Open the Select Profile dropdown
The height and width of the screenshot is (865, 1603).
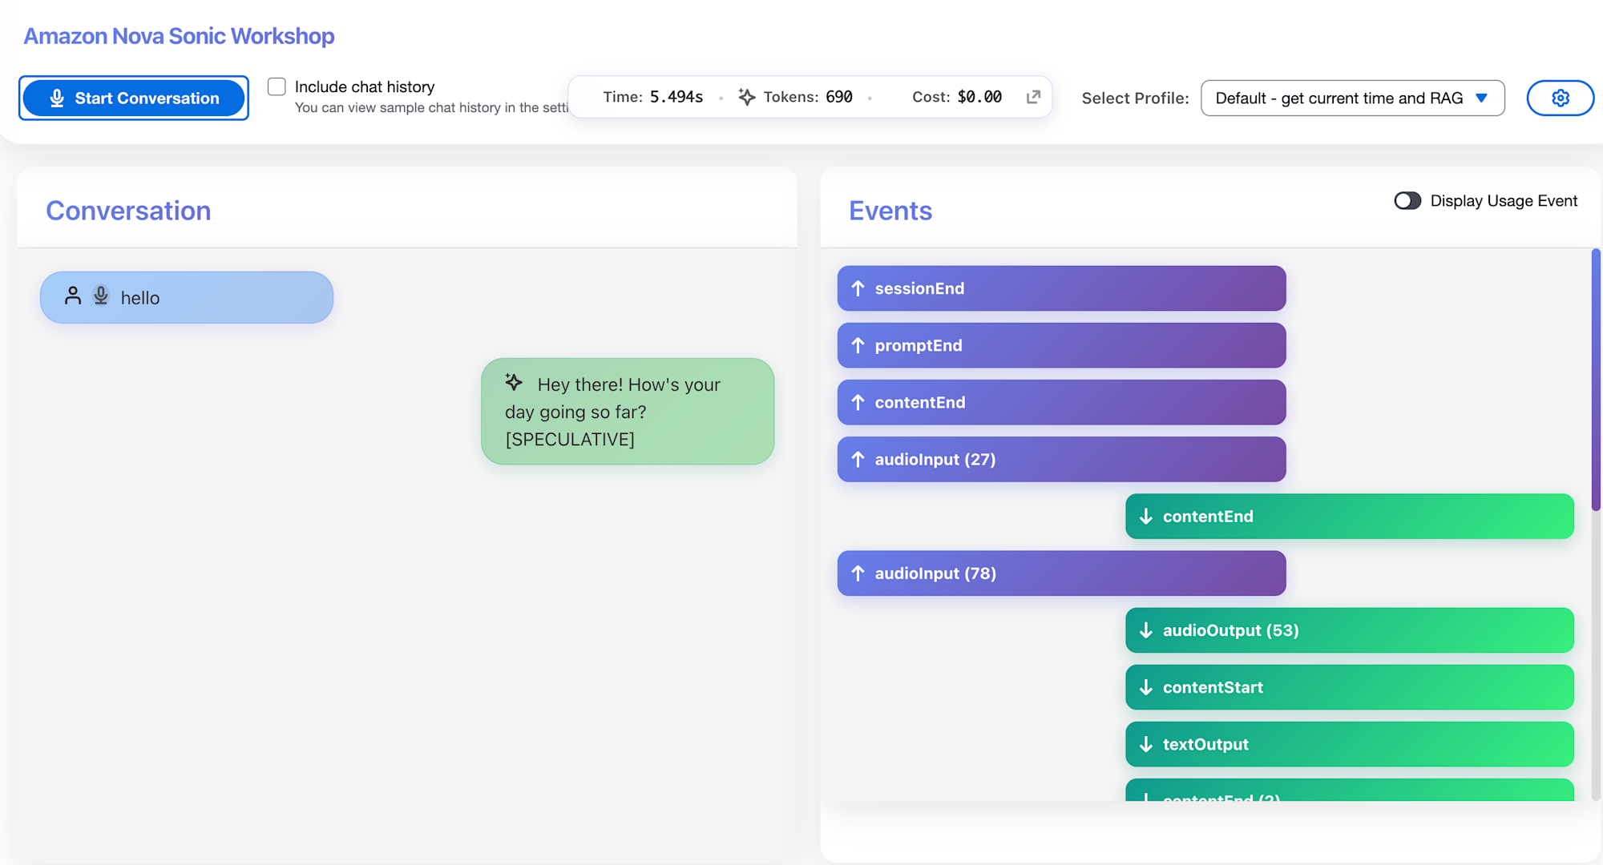tap(1339, 98)
